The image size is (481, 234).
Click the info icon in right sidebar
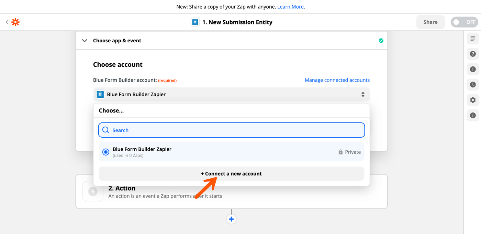click(472, 115)
